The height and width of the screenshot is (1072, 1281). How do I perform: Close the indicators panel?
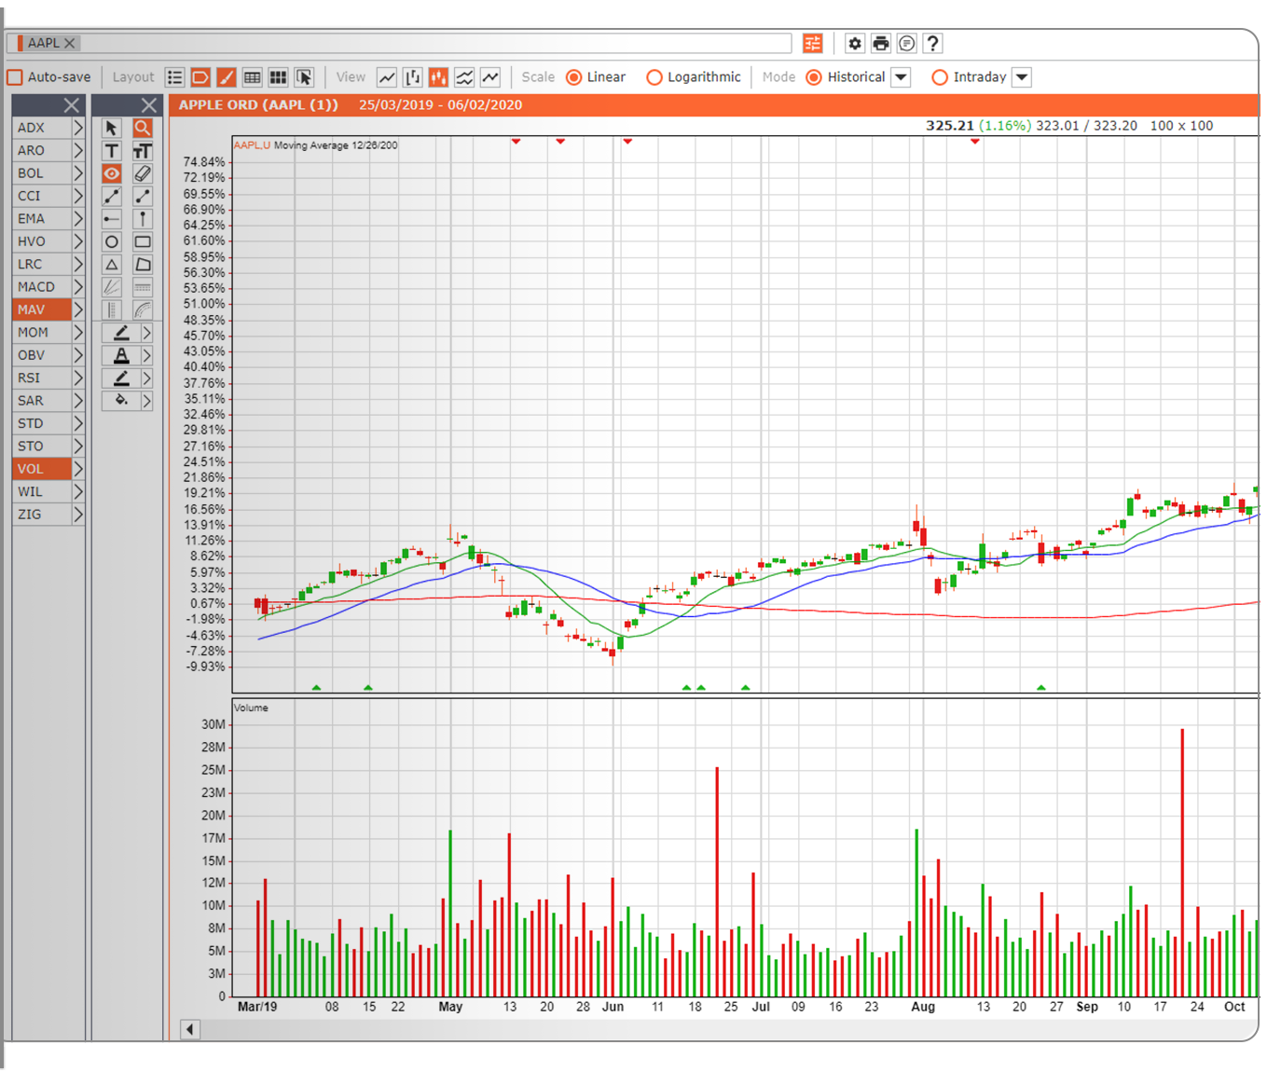pyautogui.click(x=72, y=105)
